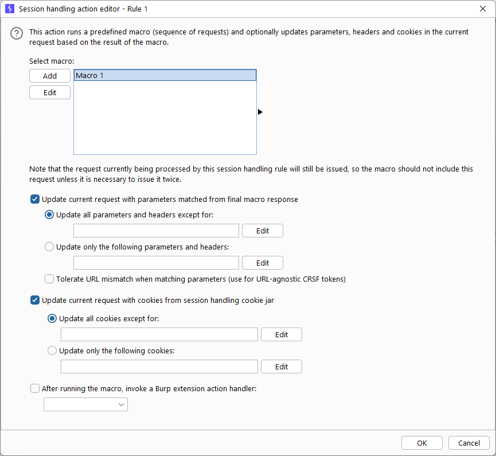Enable invoke a Burp extension action handler

pyautogui.click(x=35, y=388)
